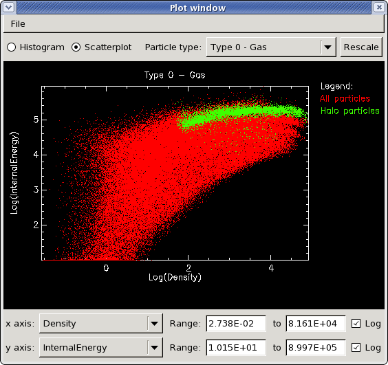Click the 'All particles' legend label
Screen dimensions: 388x365
[x=345, y=99]
